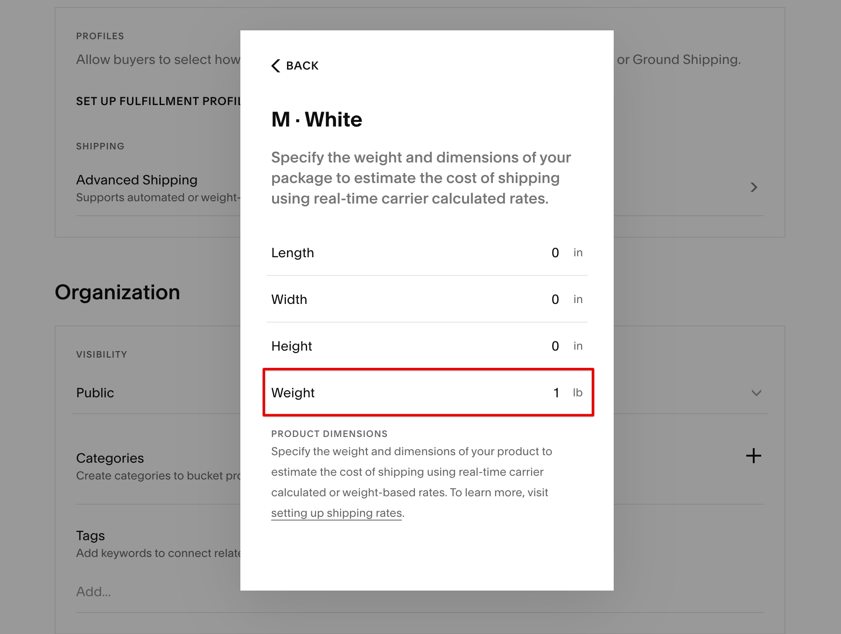Click the Width value field
The image size is (841, 634).
(x=555, y=299)
